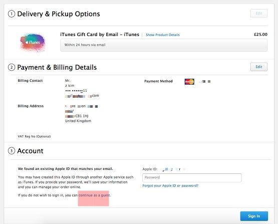Select the Delivery & Pickup Options heading
The height and width of the screenshot is (224, 278).
pyautogui.click(x=59, y=14)
